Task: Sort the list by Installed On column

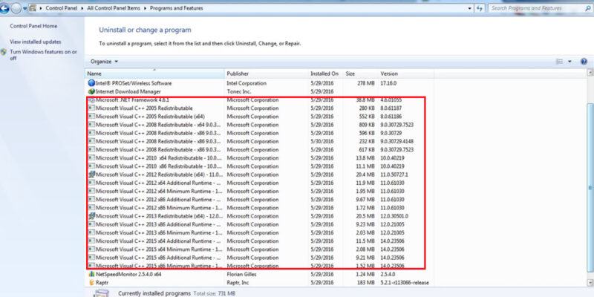Action: click(326, 74)
